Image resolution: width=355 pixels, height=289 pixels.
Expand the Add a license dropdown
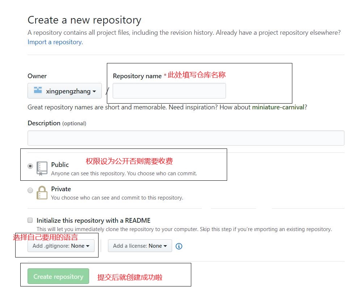coord(140,246)
